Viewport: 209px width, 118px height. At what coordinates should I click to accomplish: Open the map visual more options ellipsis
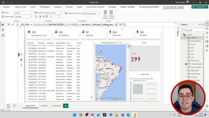[124, 43]
